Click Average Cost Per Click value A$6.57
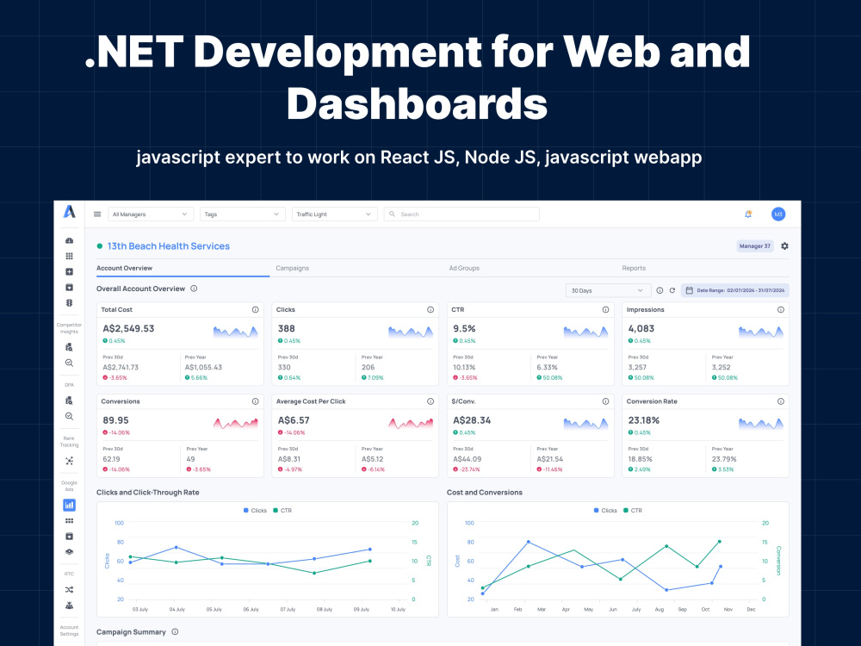 294,420
